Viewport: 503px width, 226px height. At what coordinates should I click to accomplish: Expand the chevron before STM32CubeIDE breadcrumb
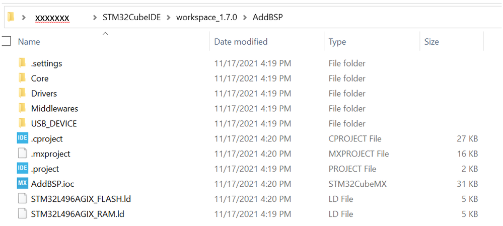point(95,18)
